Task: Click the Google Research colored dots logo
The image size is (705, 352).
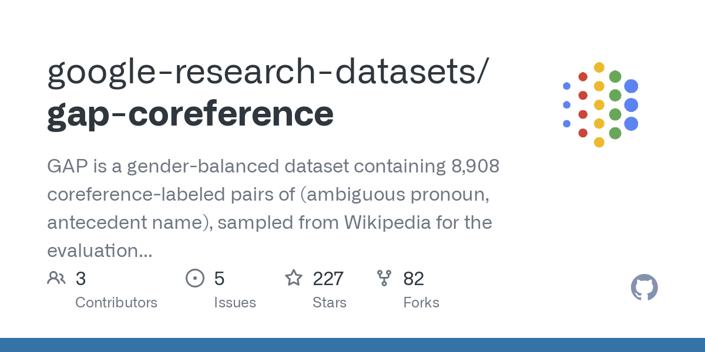Action: (600, 104)
